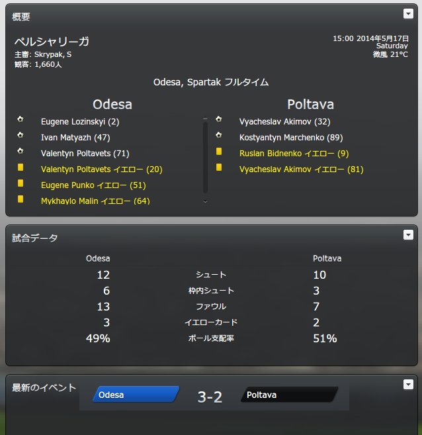Screen dimensions: 422x435
Task: Open the Poltava team name heading
Action: [310, 105]
